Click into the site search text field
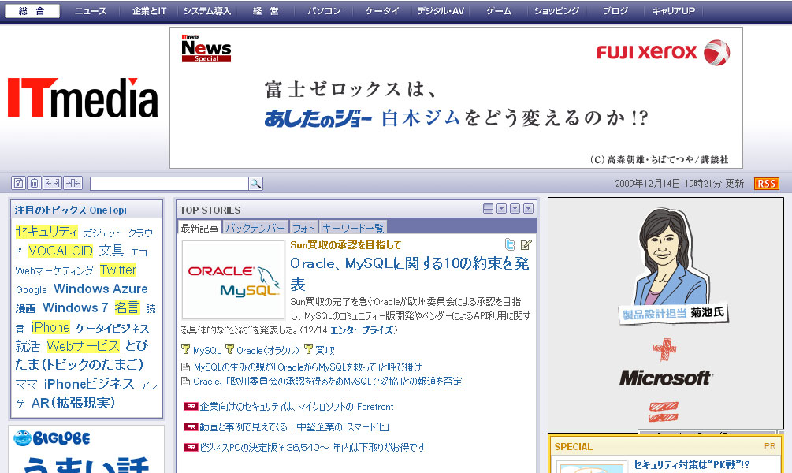This screenshot has height=473, width=792. (x=169, y=184)
